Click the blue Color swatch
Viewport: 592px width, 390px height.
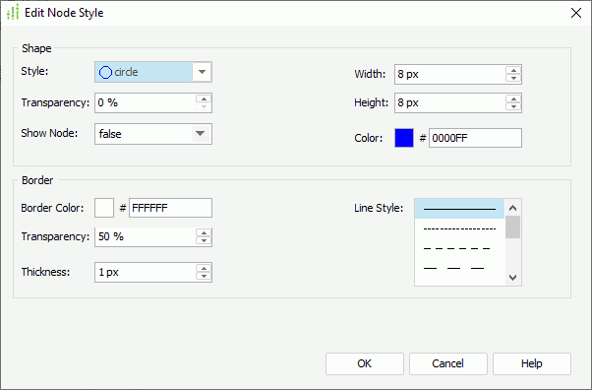click(x=404, y=138)
